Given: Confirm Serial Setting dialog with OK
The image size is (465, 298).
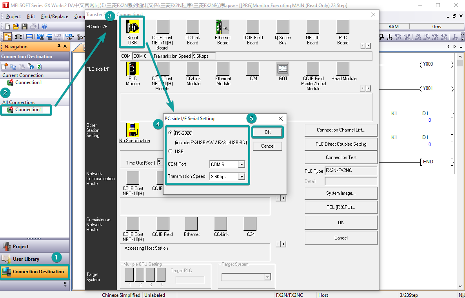Looking at the screenshot, I should [267, 132].
